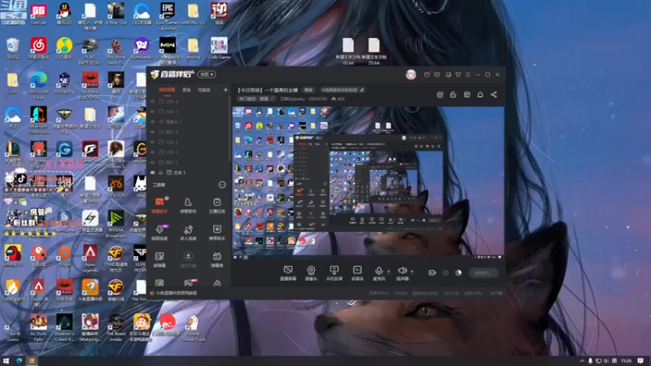Switch to the third scene tab

204,90
